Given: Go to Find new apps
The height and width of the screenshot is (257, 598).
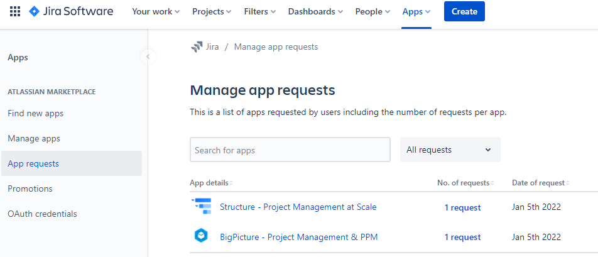Looking at the screenshot, I should pyautogui.click(x=35, y=113).
